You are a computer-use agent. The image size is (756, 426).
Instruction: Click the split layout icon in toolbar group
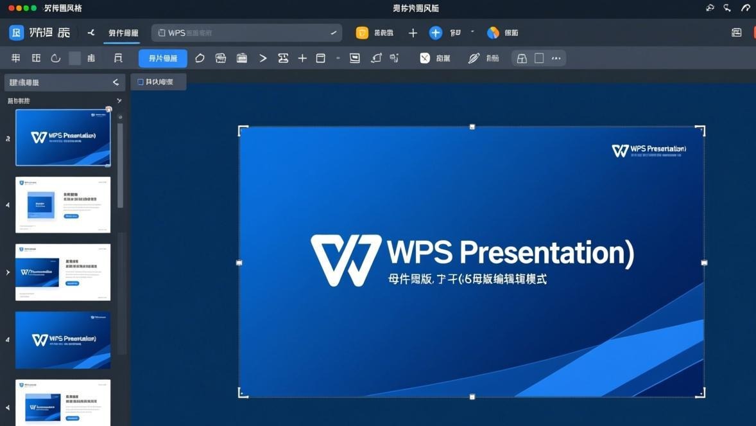click(522, 58)
